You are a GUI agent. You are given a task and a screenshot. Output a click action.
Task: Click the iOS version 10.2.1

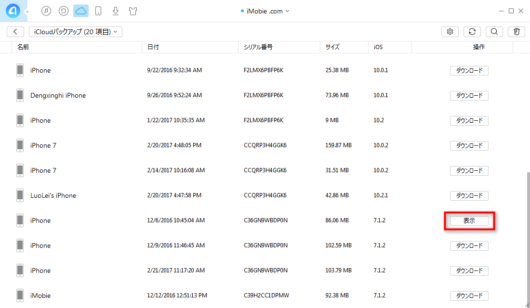(x=381, y=195)
